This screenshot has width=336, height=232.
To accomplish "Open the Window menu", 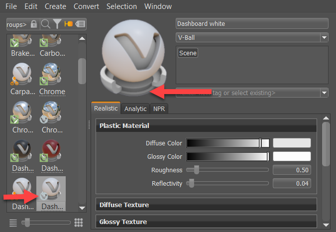I will point(158,6).
